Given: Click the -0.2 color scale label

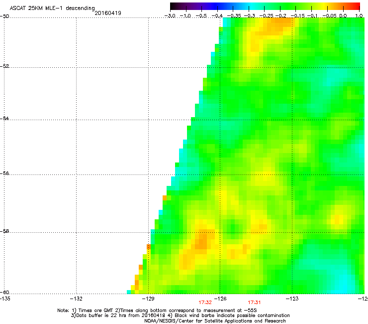Looking at the screenshot, I should [x=281, y=16].
